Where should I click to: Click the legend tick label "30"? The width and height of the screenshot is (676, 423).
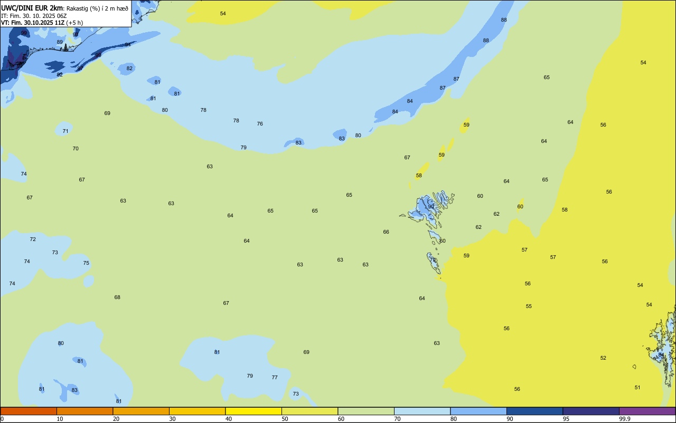point(172,419)
